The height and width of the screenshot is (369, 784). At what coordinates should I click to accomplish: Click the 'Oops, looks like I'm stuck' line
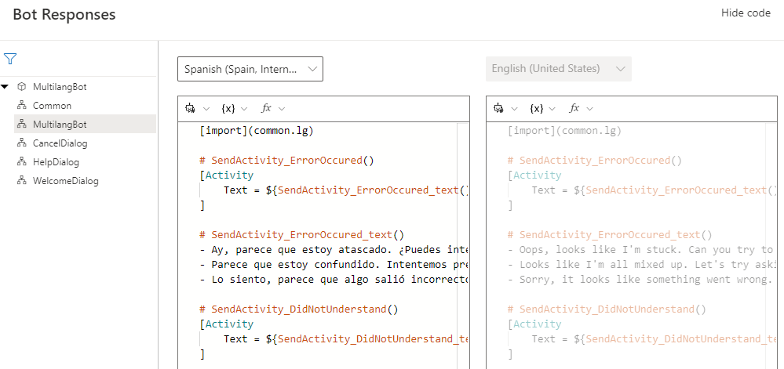click(642, 250)
